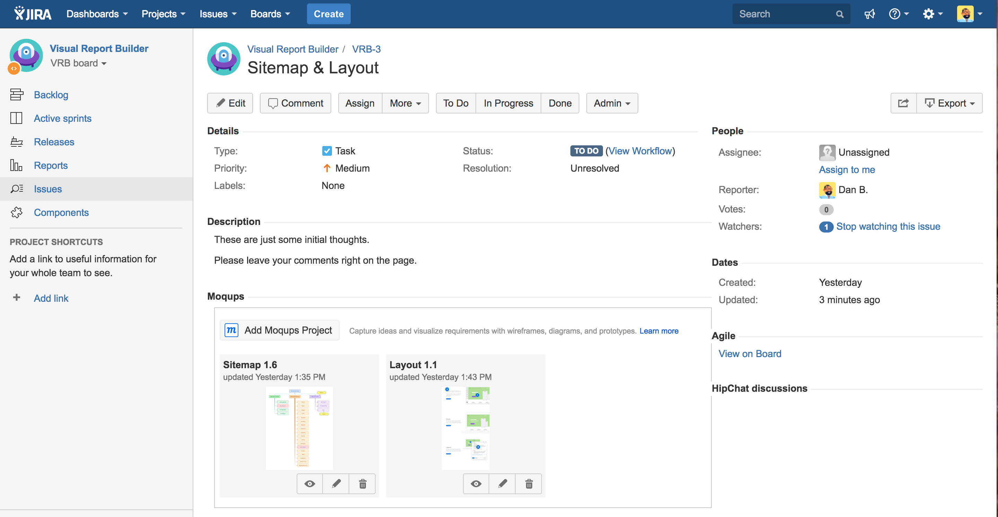Click the Add link shortcut
The width and height of the screenshot is (998, 517).
pos(51,298)
